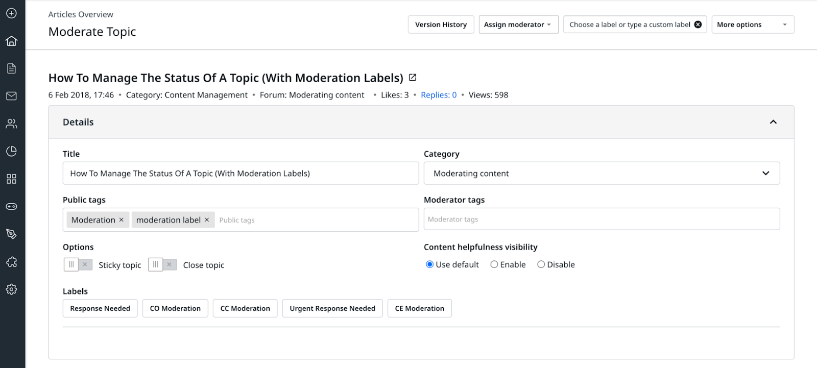Select the Disable helpfulness radio button

click(541, 264)
